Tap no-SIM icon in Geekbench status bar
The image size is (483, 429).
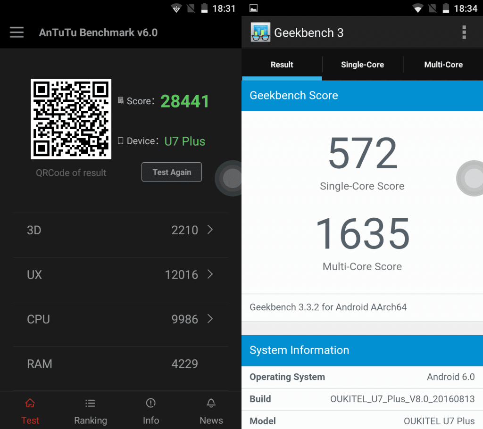(x=433, y=8)
